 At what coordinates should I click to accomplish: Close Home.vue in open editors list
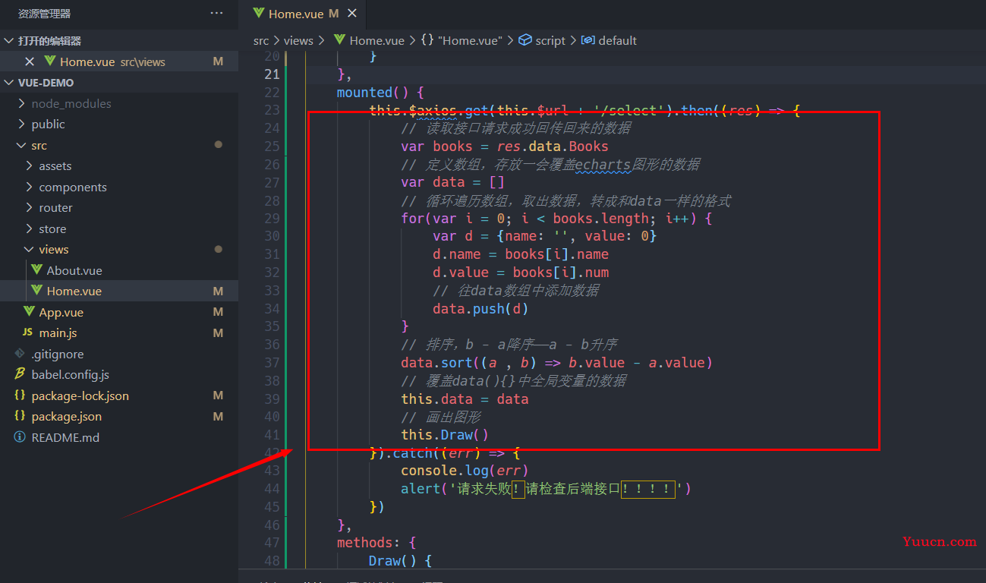coord(30,61)
